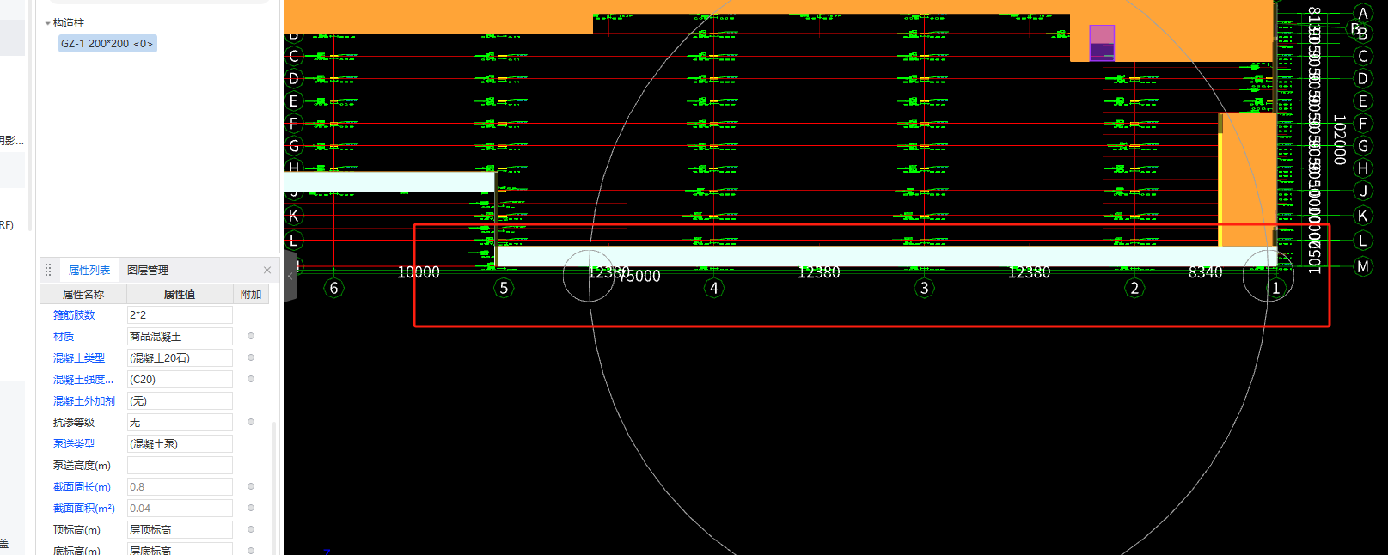
Task: Select the pink-purple block in the drawing
Action: (x=1102, y=43)
